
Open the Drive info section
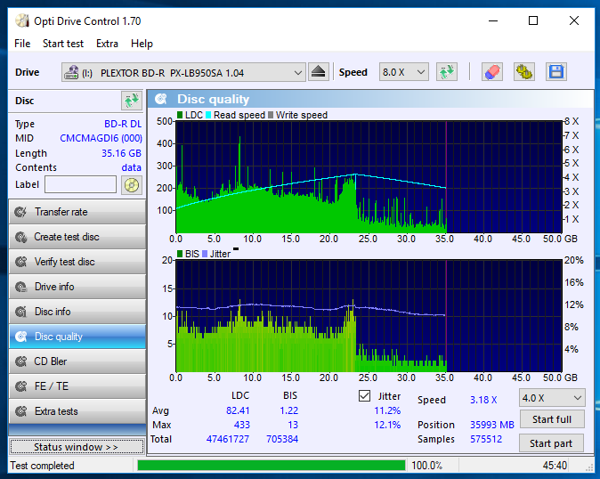pyautogui.click(x=77, y=287)
